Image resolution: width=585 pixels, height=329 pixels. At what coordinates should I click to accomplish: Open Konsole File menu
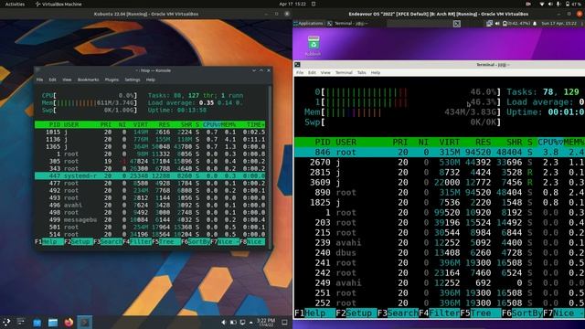point(39,80)
